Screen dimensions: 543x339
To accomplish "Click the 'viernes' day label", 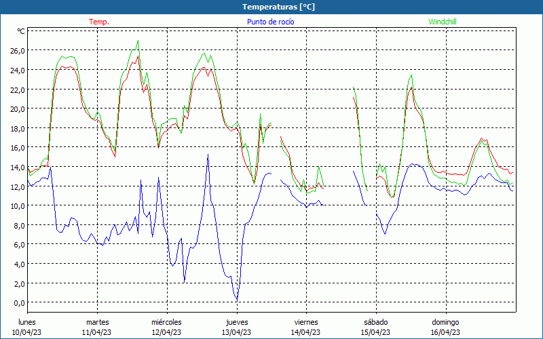I will coord(306,322).
